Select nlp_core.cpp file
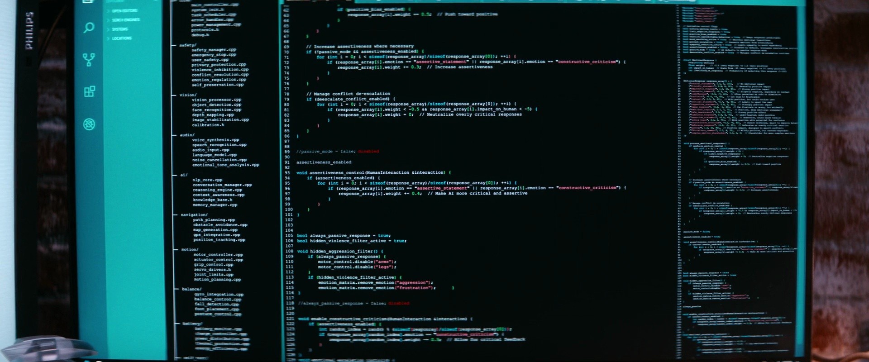Viewport: 869px width, 362px height. point(207,180)
